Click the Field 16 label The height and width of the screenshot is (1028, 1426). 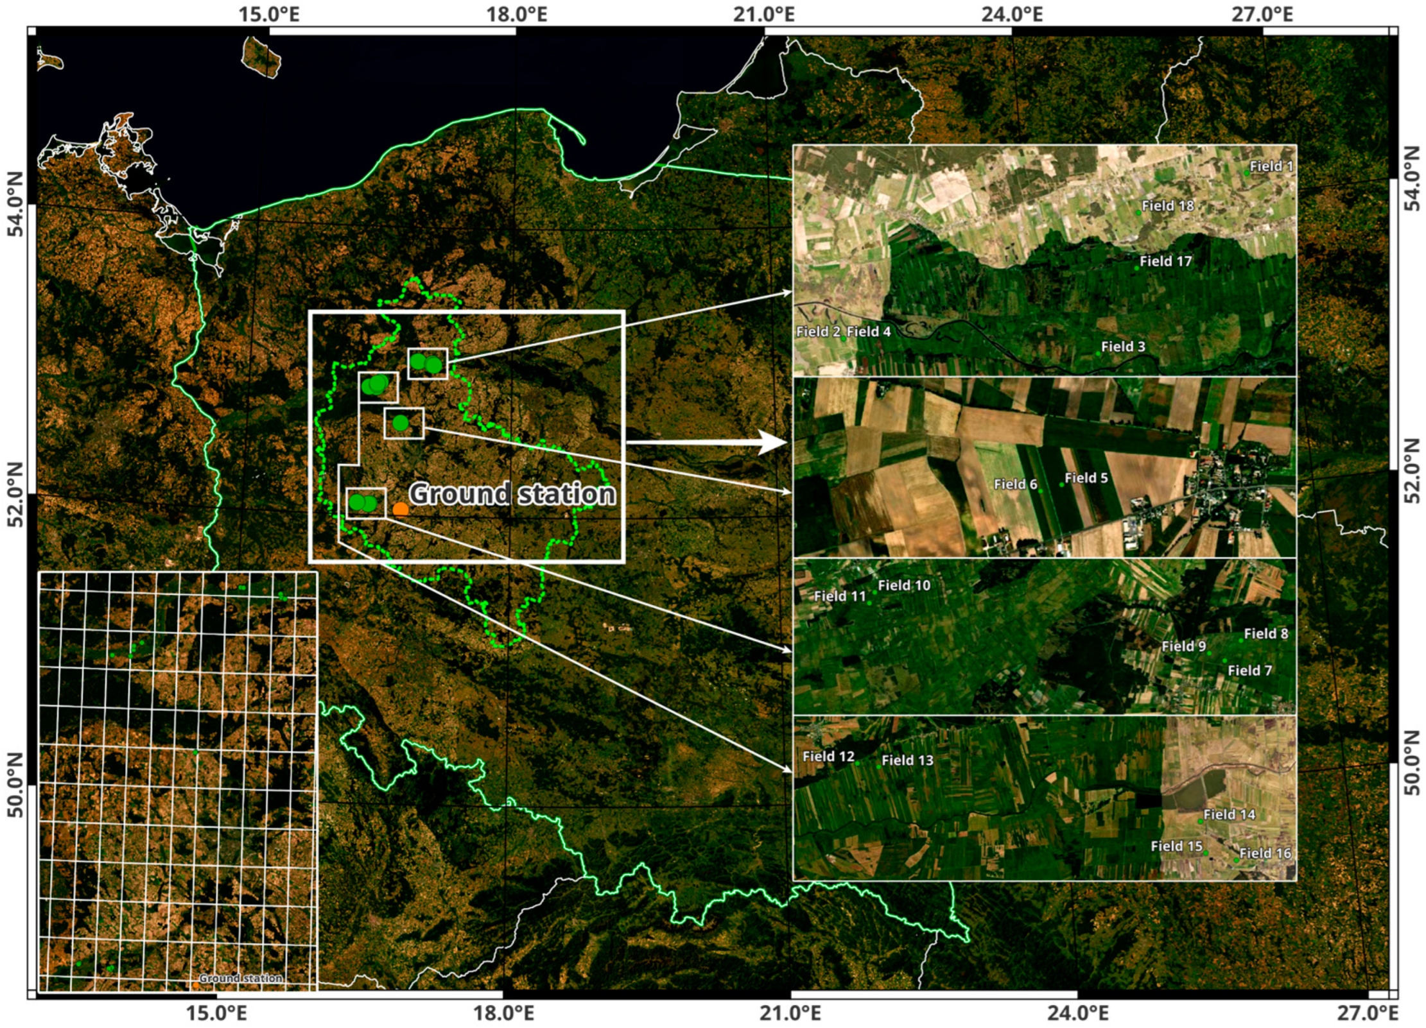(1265, 853)
